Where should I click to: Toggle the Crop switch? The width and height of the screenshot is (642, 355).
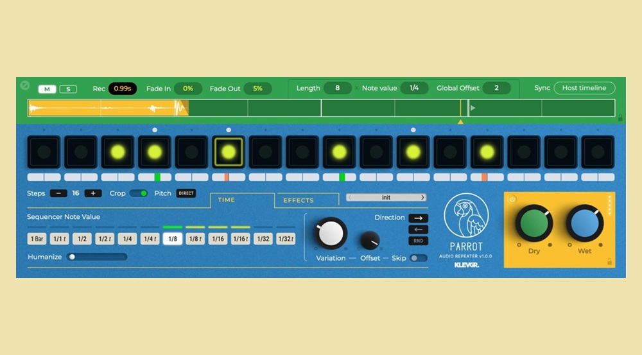(138, 193)
